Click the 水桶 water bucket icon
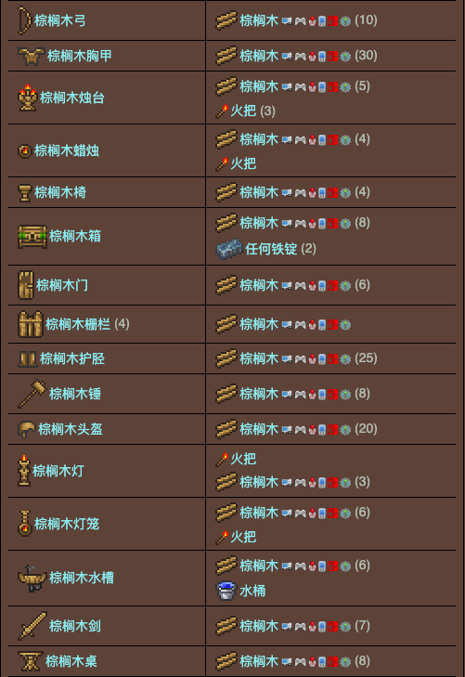This screenshot has height=677, width=465. pyautogui.click(x=226, y=591)
